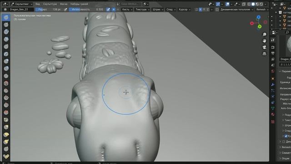Switch to solid viewport shading
This screenshot has width=291, height=164.
click(x=253, y=4)
